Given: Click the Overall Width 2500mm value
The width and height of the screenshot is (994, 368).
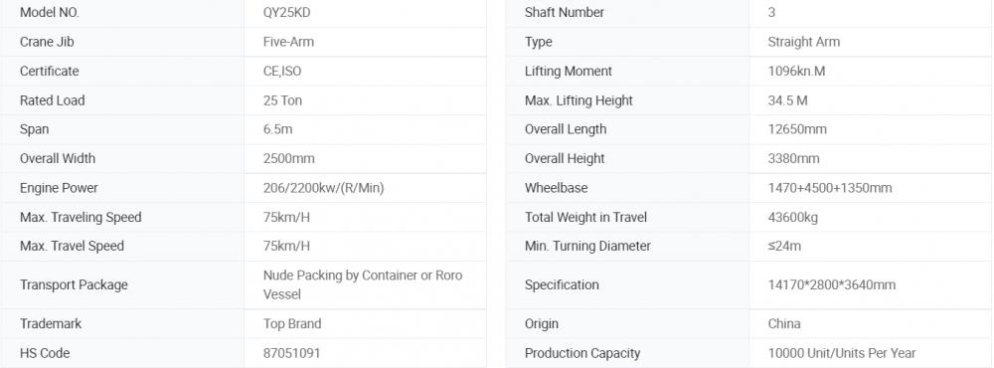Looking at the screenshot, I should [288, 158].
